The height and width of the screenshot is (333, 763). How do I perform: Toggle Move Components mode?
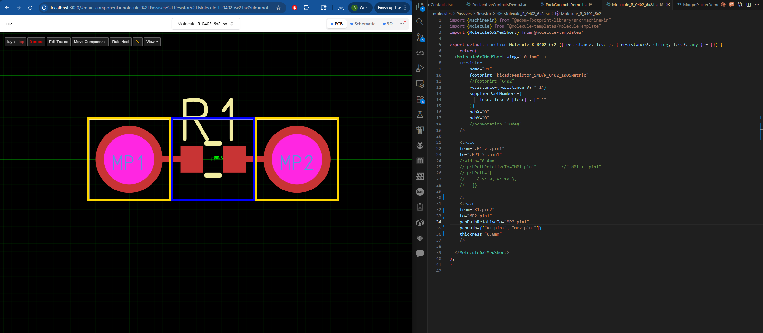coord(90,42)
